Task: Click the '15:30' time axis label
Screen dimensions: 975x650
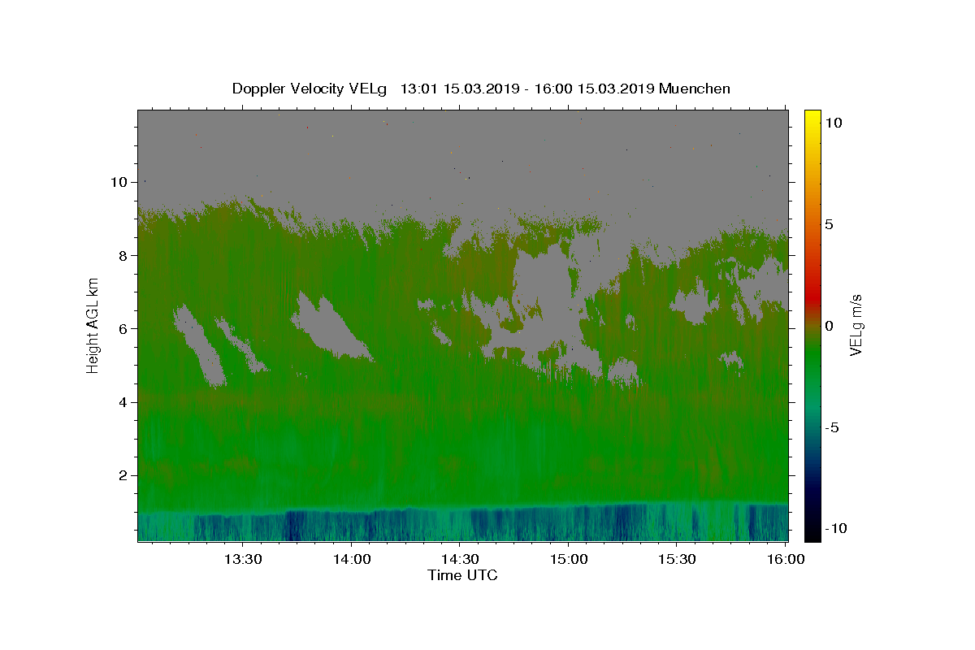Action: click(678, 559)
